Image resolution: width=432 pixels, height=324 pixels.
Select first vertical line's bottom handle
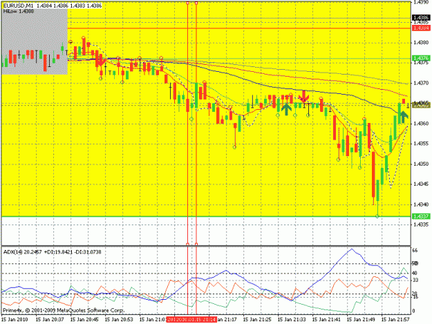[x=187, y=244]
